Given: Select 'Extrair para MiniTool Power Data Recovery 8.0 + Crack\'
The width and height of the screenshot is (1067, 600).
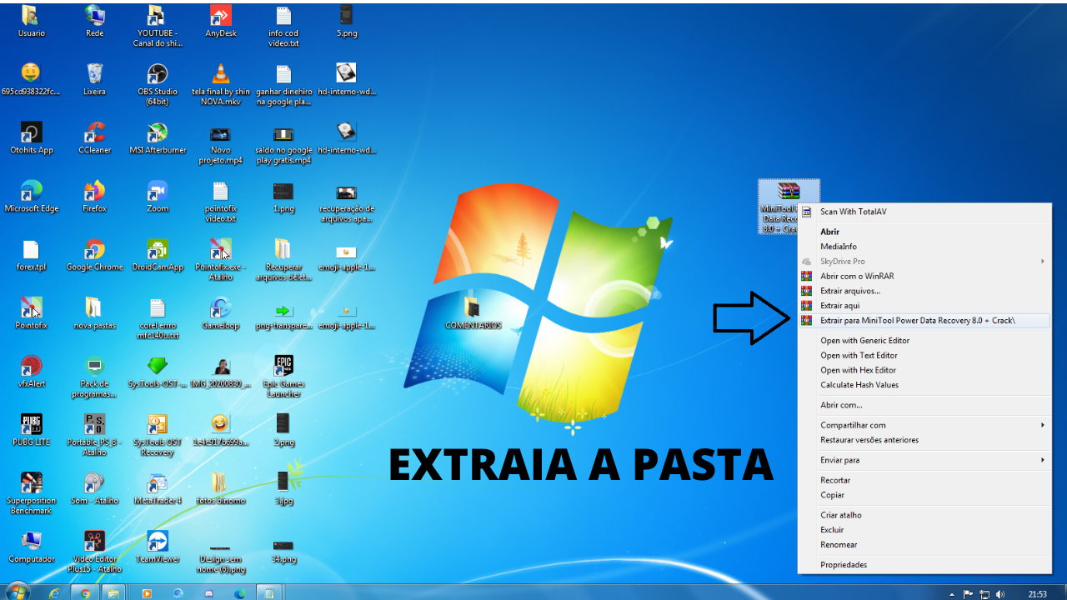Looking at the screenshot, I should tap(924, 320).
